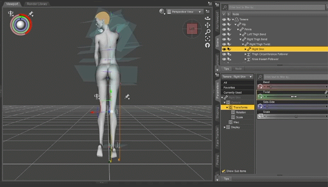328x187 pixels.
Task: Click the Reset camera arrow icon
Action: click(x=207, y=45)
